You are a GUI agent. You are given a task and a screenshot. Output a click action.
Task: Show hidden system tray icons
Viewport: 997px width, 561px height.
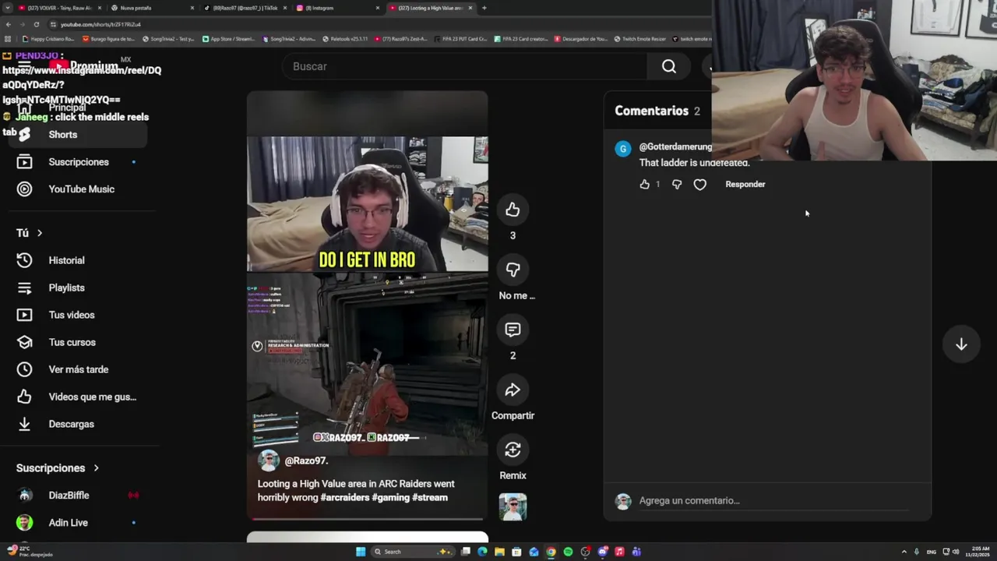(904, 552)
